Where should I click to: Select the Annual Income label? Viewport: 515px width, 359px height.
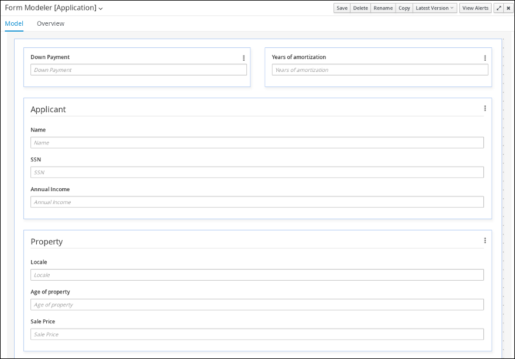[50, 189]
